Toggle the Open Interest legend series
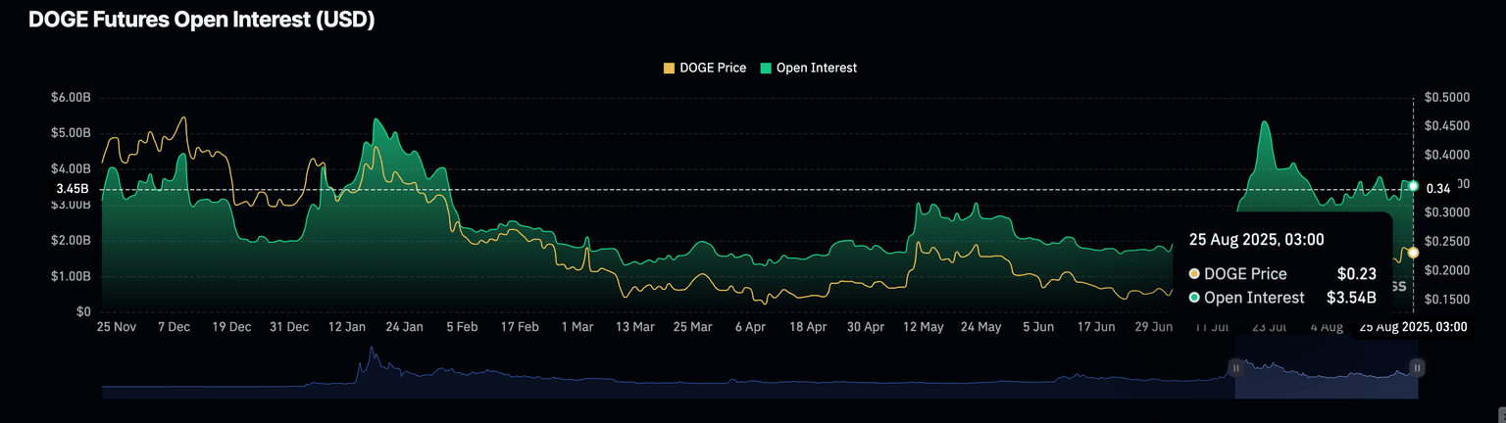Viewport: 1506px width, 423px height. (x=816, y=68)
